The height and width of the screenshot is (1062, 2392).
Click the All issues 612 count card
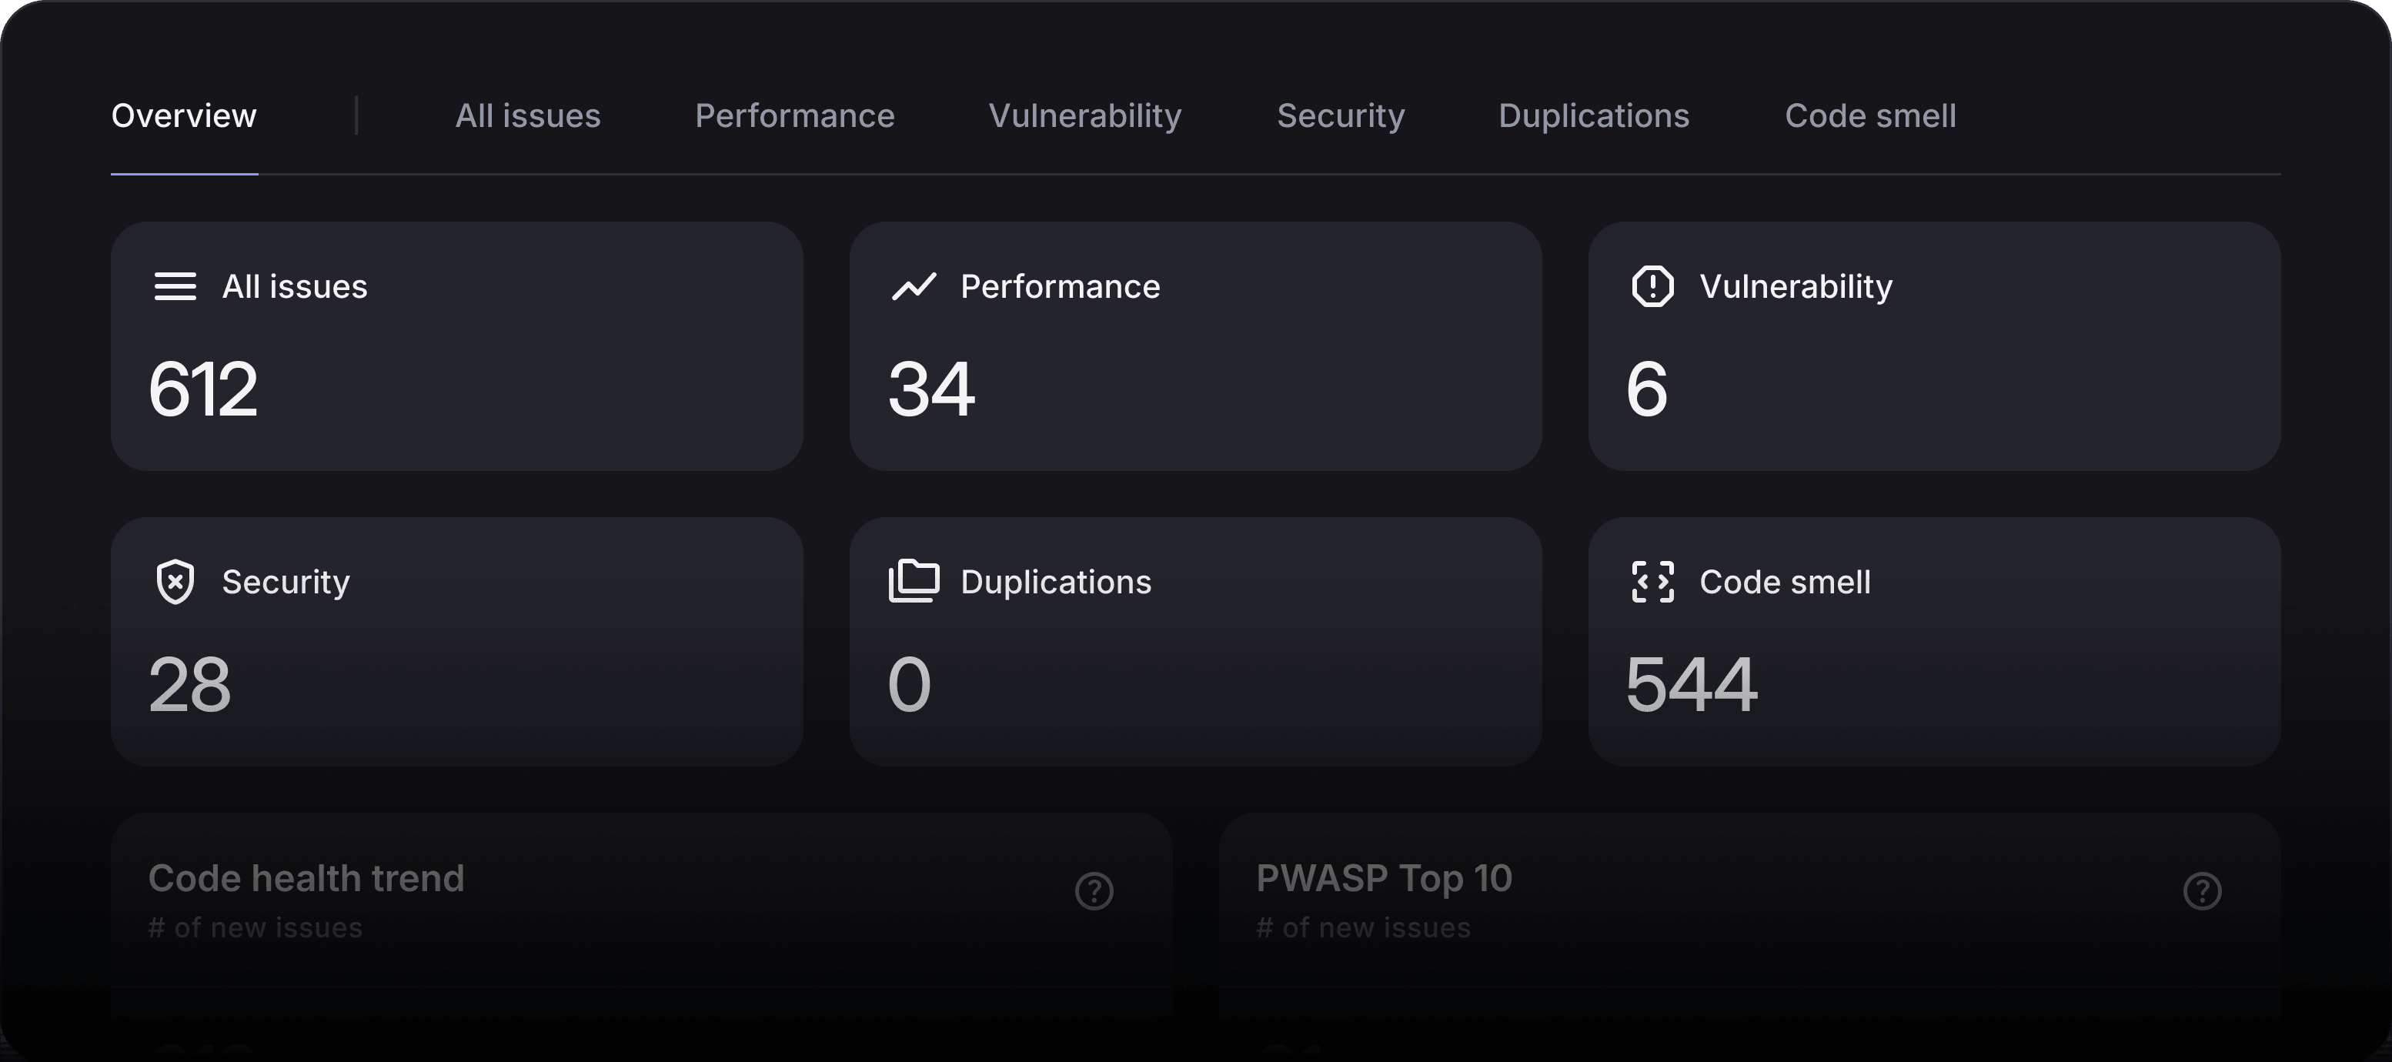click(458, 346)
